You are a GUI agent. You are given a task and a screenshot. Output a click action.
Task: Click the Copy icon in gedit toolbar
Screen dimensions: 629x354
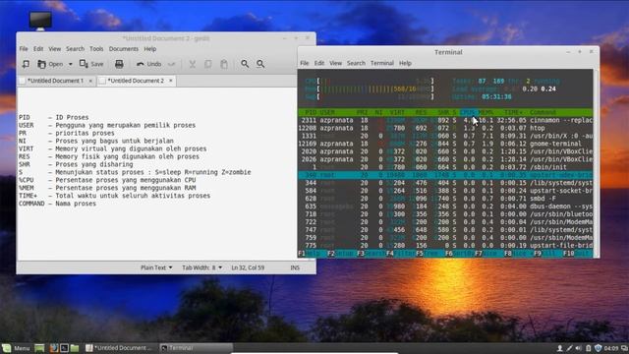207,64
